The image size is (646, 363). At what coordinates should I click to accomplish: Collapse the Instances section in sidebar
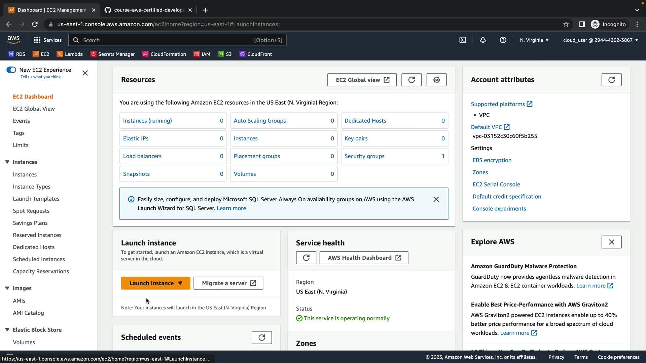(7, 162)
